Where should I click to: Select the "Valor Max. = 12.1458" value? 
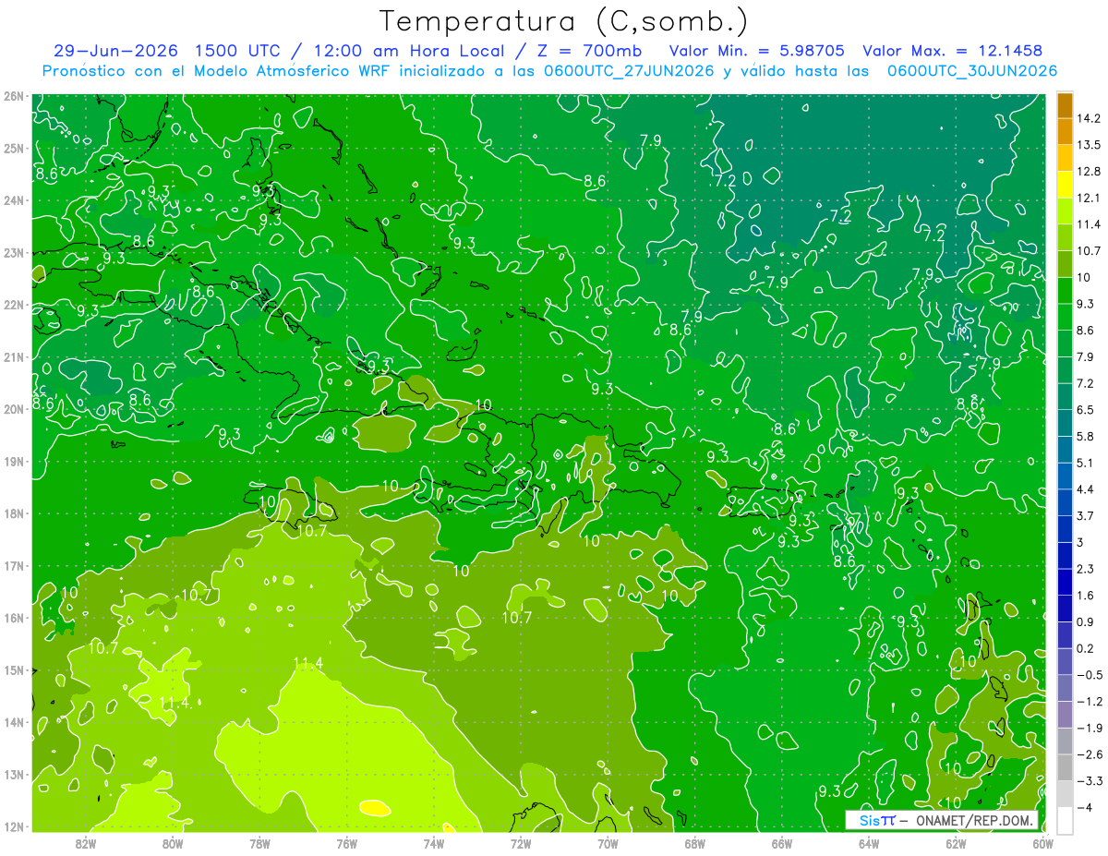tap(952, 51)
